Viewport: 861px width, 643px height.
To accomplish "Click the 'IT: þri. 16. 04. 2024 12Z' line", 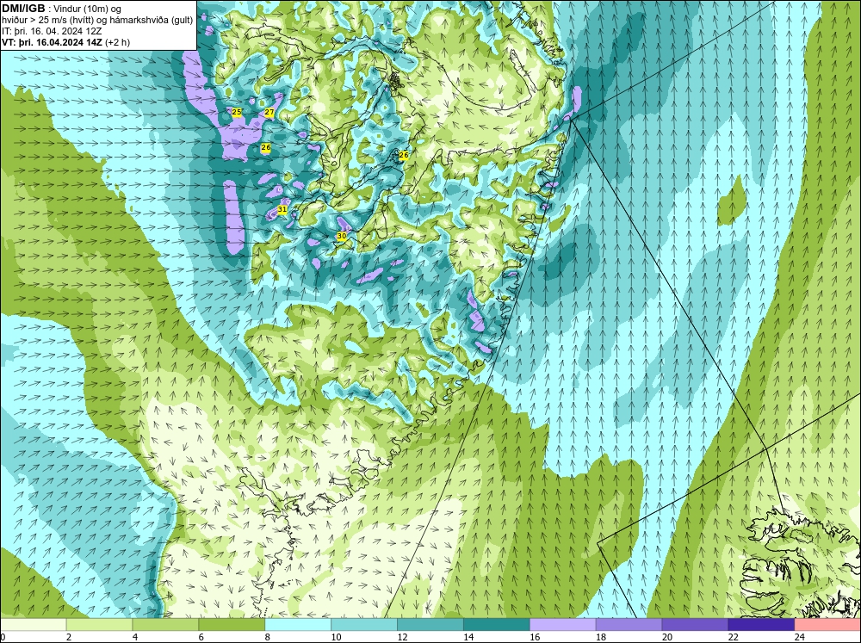I will (x=52, y=31).
